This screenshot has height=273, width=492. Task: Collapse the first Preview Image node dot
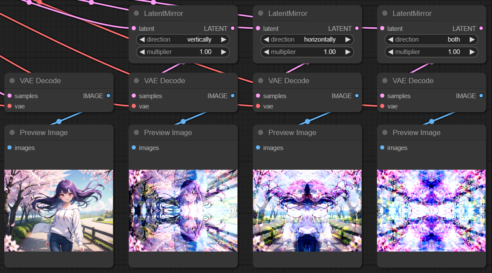(x=12, y=132)
